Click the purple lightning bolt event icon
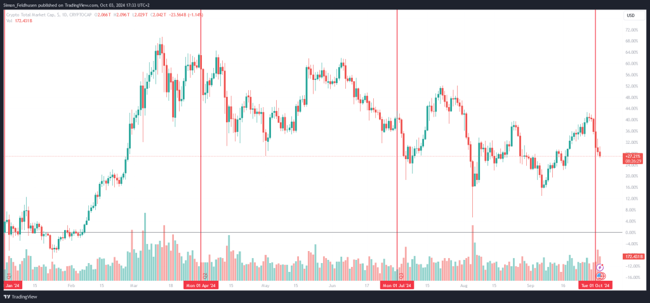 (599, 268)
